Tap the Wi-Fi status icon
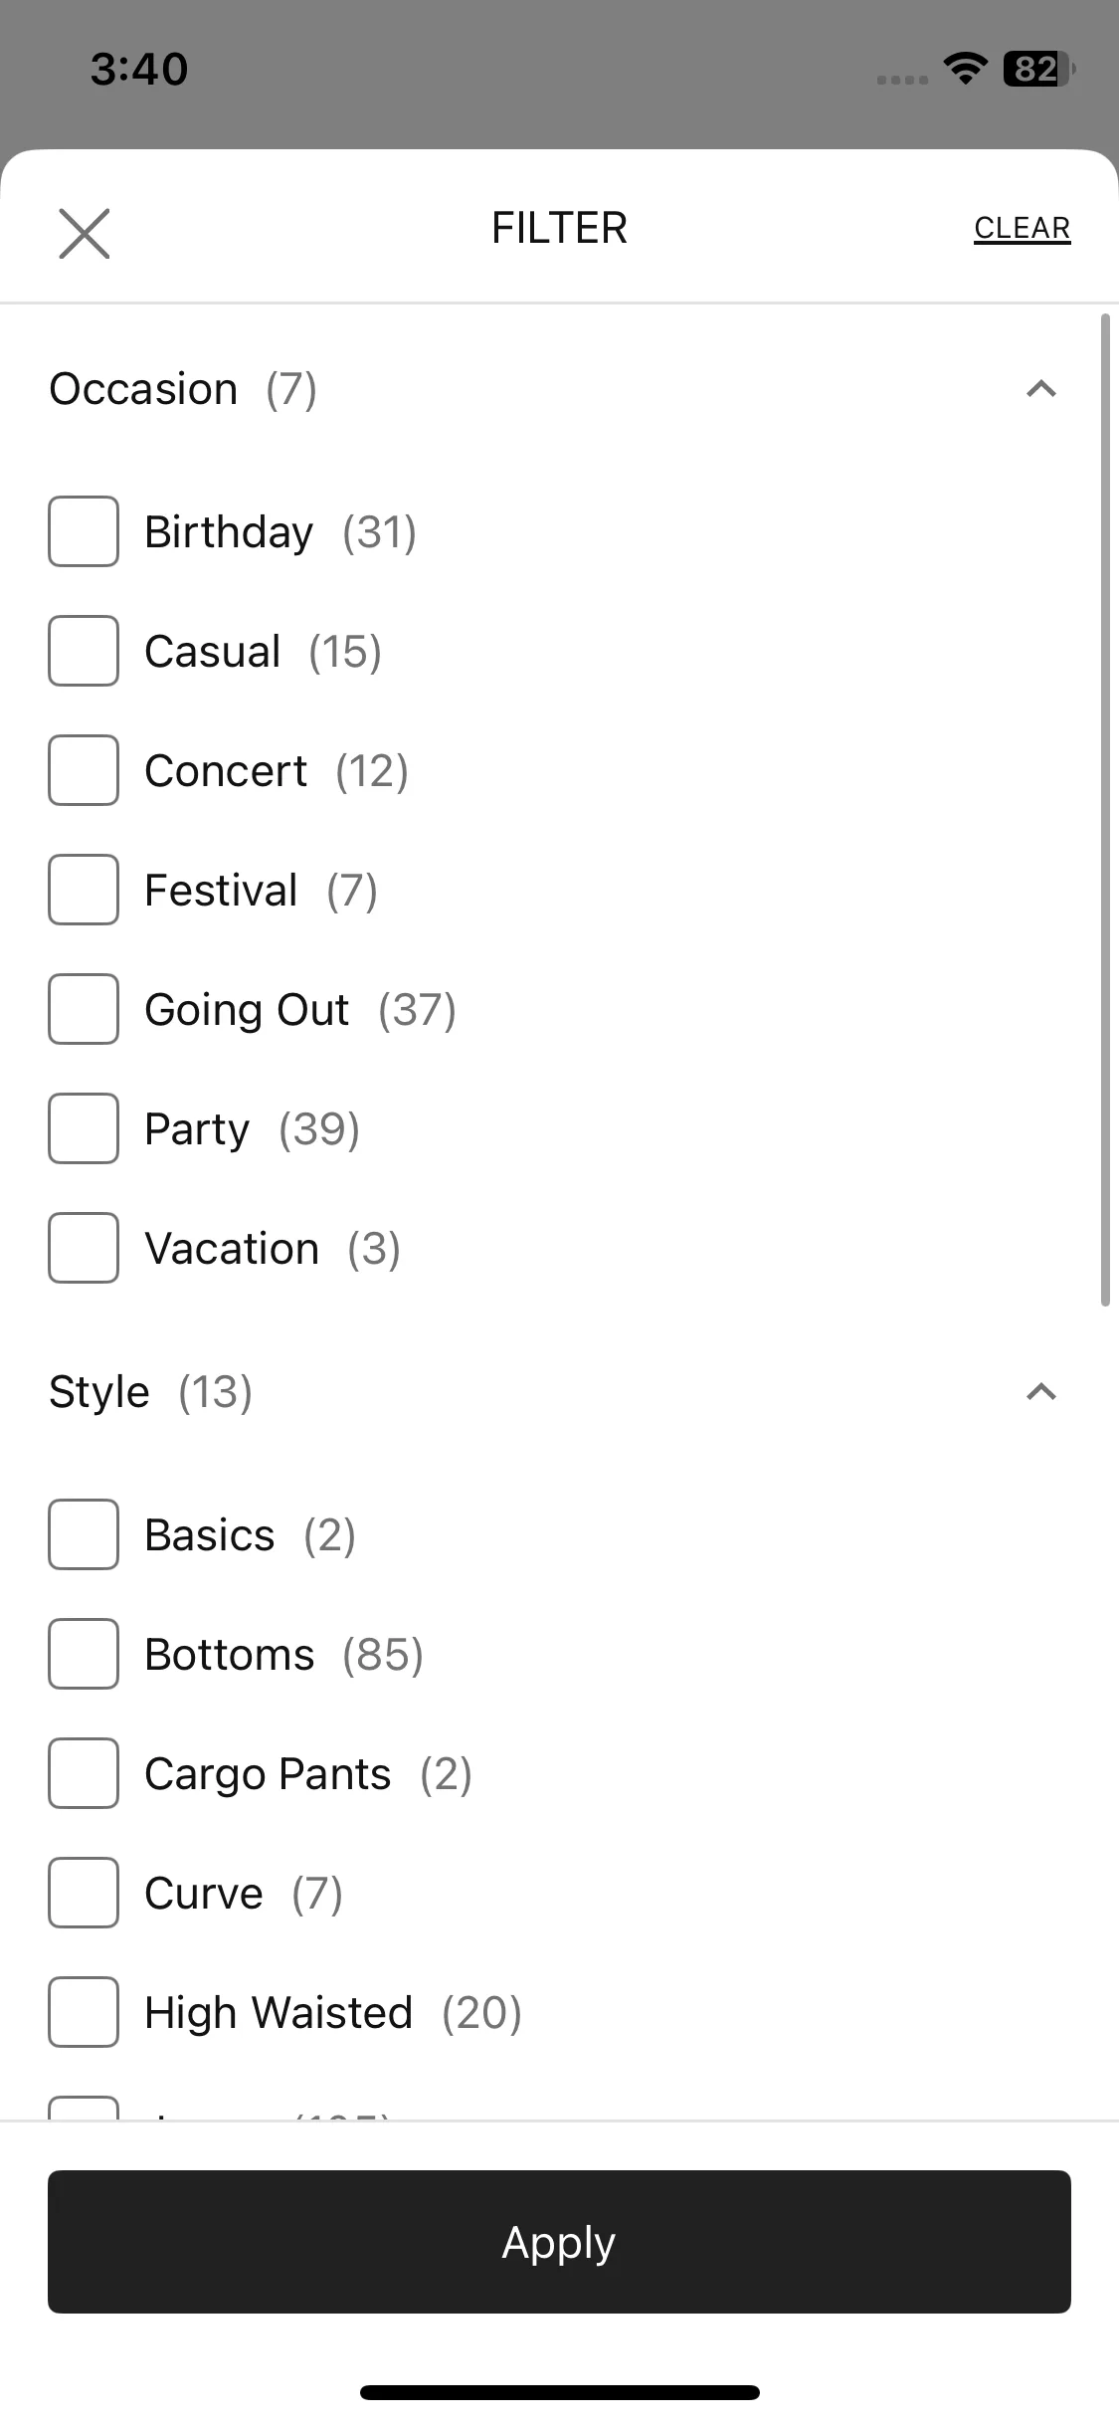Viewport: 1119px width, 2424px height. (965, 69)
